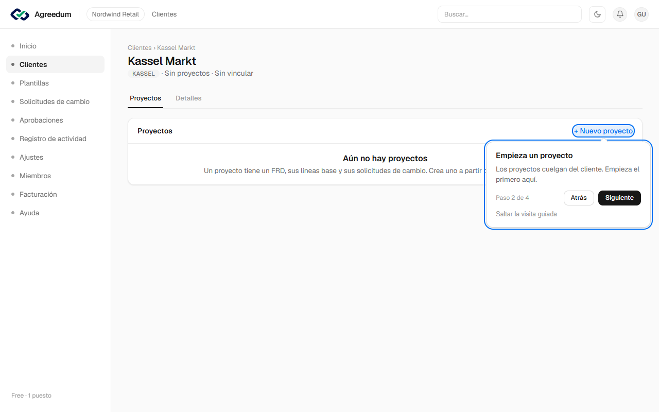Viewport: 659px width, 412px height.
Task: Click the Agreedum logo icon
Action: [20, 14]
